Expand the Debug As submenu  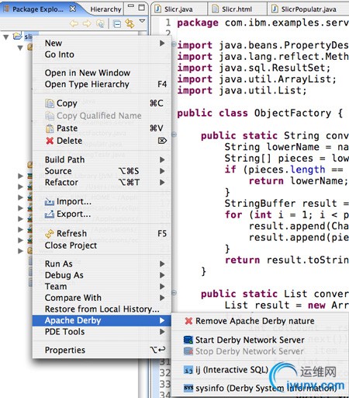pyautogui.click(x=102, y=275)
